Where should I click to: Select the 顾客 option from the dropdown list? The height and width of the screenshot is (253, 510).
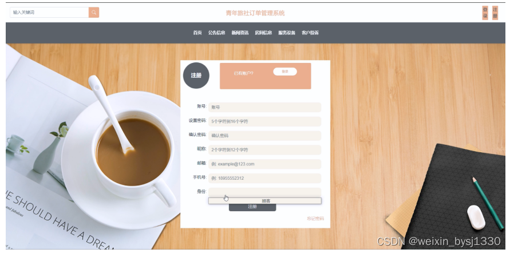click(x=265, y=201)
